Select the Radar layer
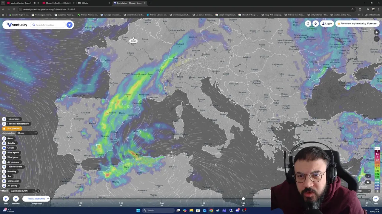Viewport: 382px width, 214px height. click(8, 139)
